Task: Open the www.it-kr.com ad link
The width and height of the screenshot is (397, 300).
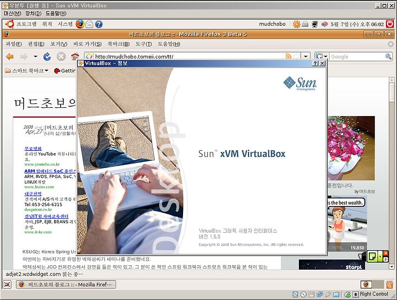Action: [x=38, y=232]
